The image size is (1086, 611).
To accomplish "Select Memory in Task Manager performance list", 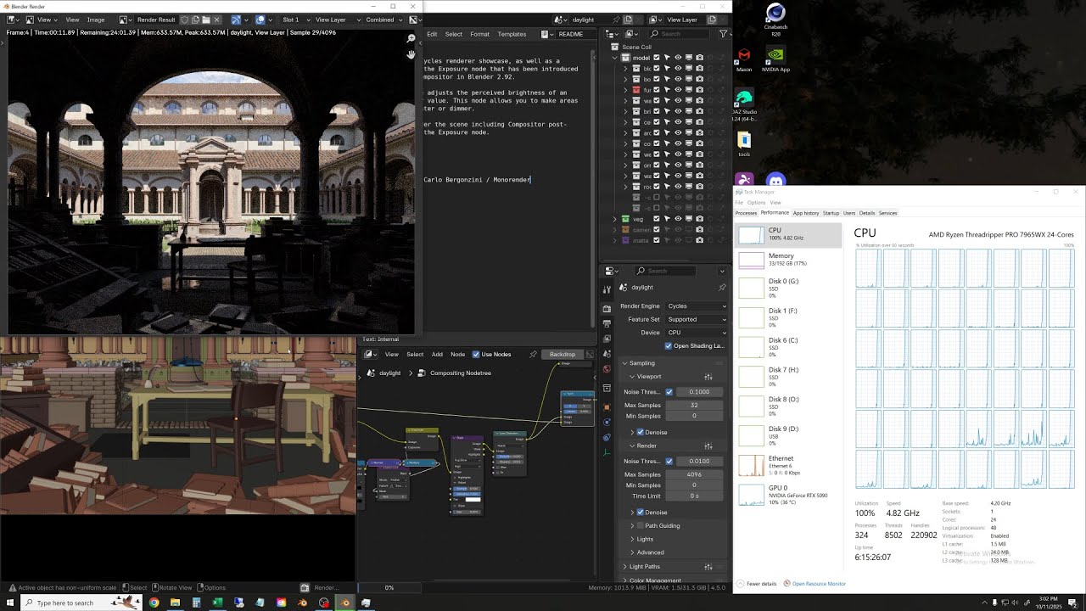I will click(x=787, y=260).
